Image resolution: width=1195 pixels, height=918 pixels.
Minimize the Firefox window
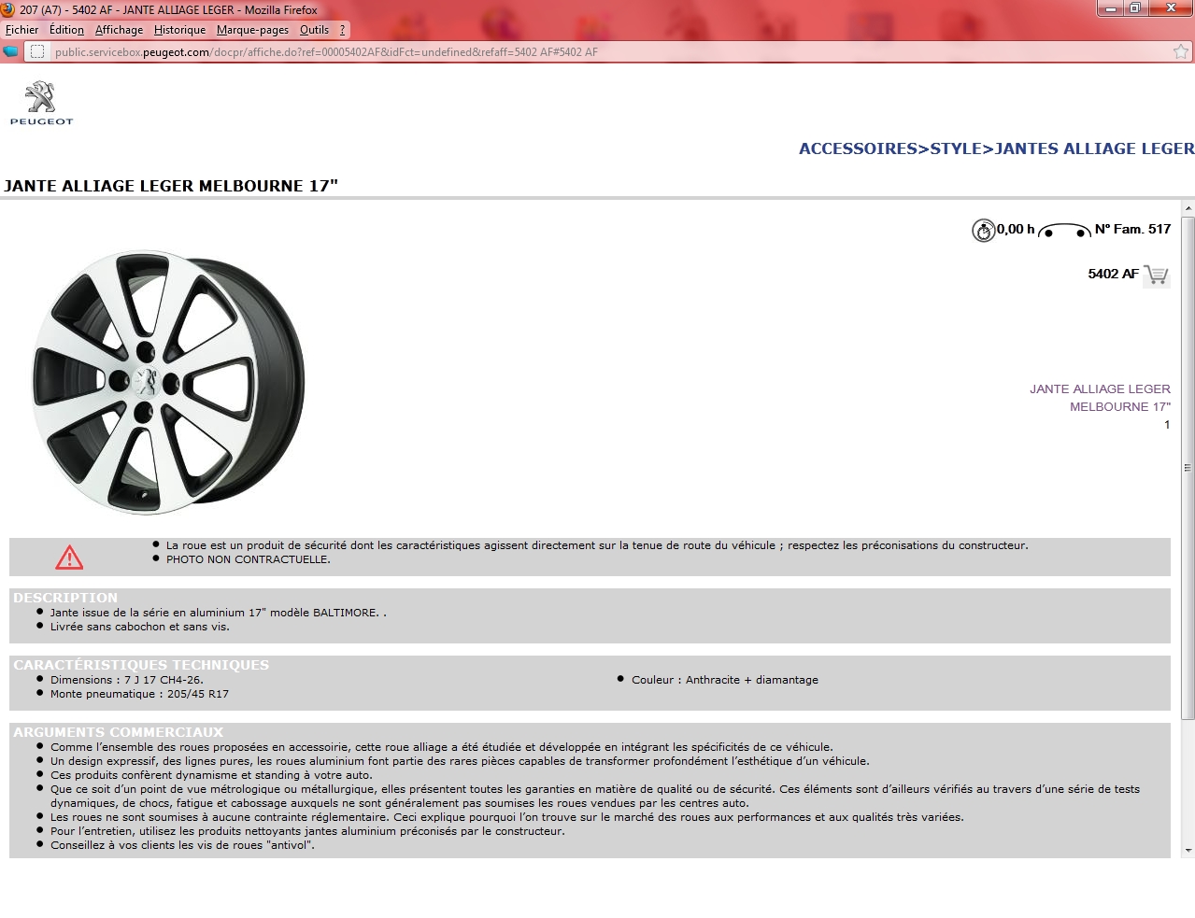pyautogui.click(x=1110, y=8)
